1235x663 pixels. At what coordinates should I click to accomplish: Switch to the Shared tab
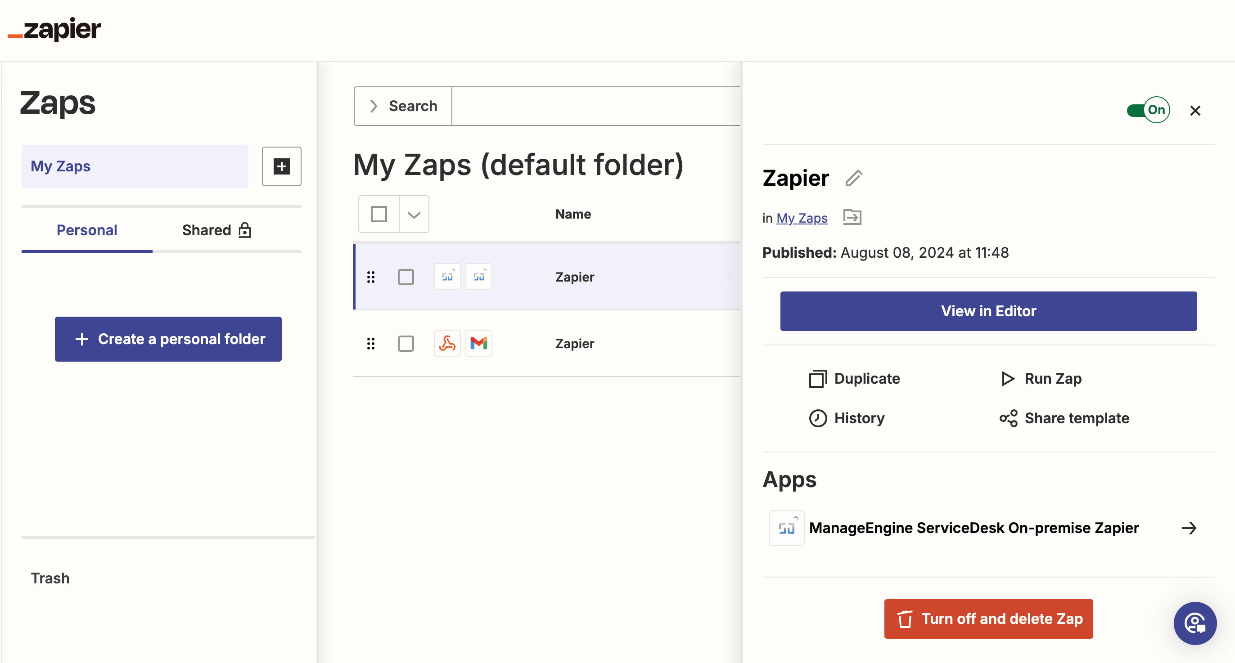(216, 230)
